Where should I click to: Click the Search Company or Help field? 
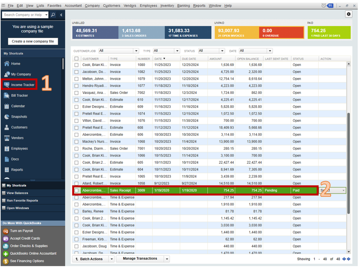pyautogui.click(x=23, y=15)
